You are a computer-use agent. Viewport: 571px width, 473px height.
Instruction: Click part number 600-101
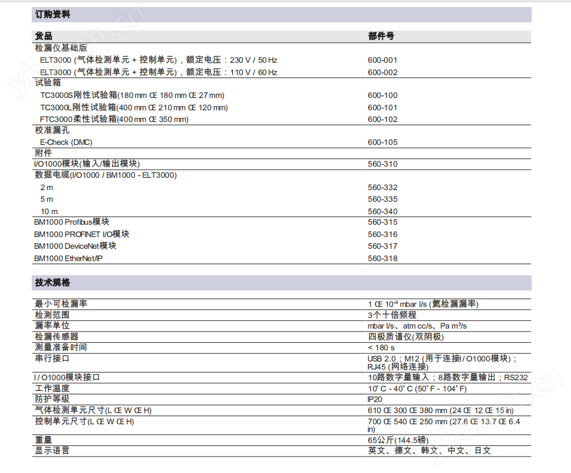pyautogui.click(x=383, y=108)
